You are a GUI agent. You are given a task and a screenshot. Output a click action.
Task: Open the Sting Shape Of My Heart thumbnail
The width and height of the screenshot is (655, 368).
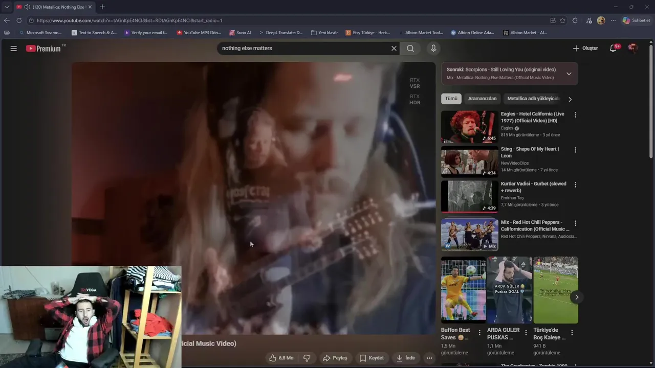[x=469, y=162]
